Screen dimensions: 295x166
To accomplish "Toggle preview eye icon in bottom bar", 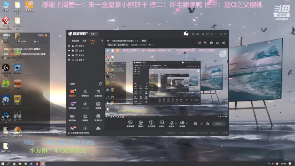I will pyautogui.click(x=201, y=124).
